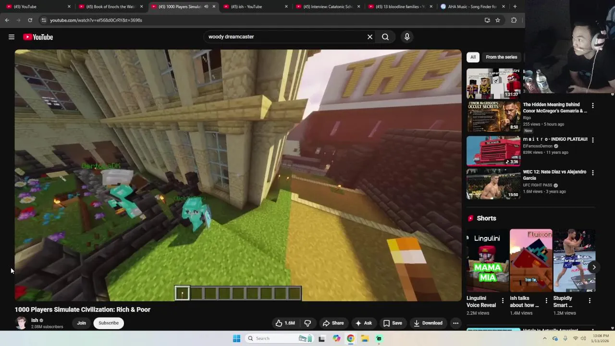
Task: Clear the search box text
Action: coord(370,37)
